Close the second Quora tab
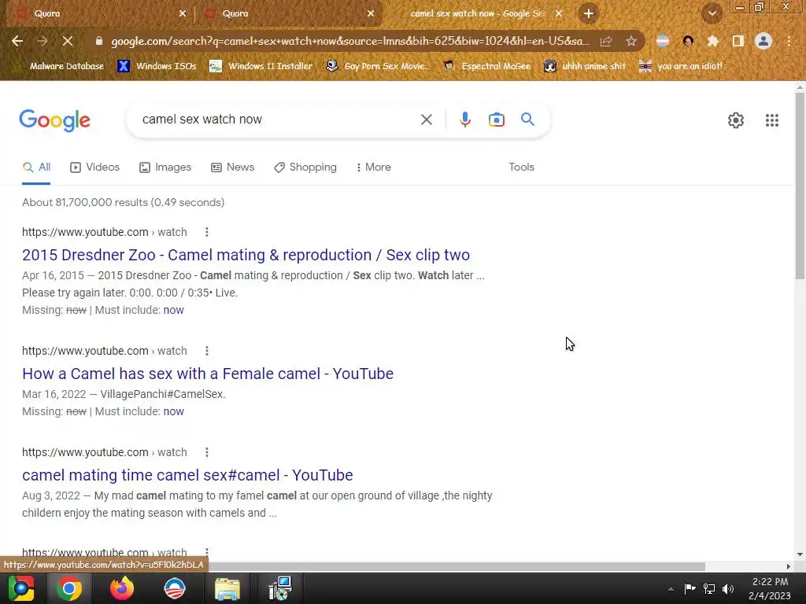 click(371, 14)
